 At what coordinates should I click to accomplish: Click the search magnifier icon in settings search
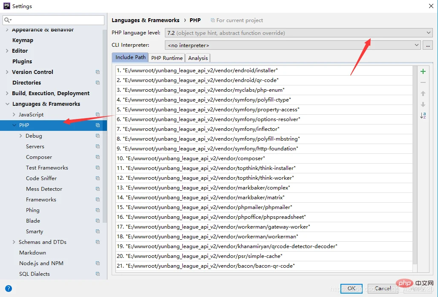pyautogui.click(x=8, y=20)
